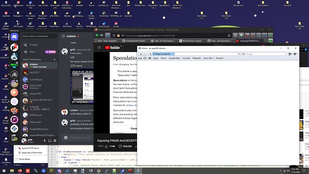Open the Pakkuman direct message
309x174 pixels.
click(39, 122)
